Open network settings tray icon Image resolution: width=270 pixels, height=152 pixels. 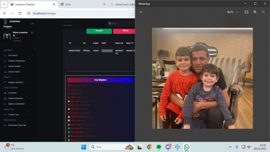pyautogui.click(x=244, y=147)
